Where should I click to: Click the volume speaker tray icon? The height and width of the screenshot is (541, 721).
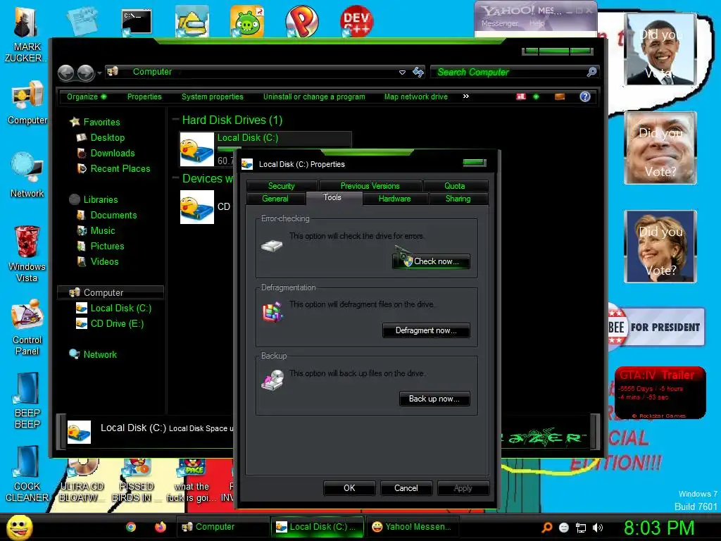[598, 528]
